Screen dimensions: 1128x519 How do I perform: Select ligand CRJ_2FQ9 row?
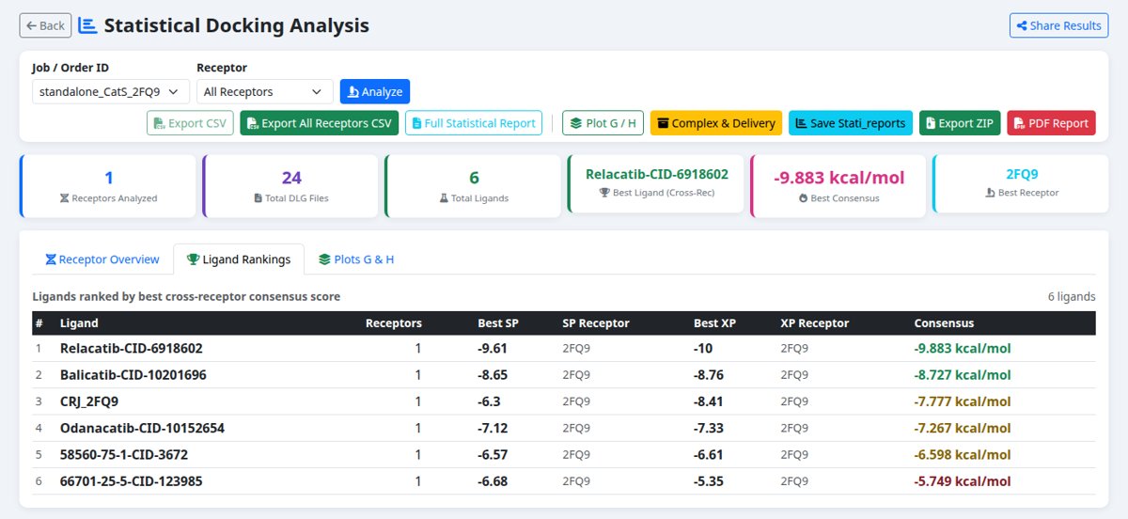[x=564, y=401]
